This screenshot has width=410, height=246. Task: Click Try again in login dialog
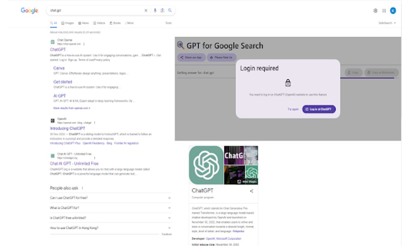[x=293, y=109]
